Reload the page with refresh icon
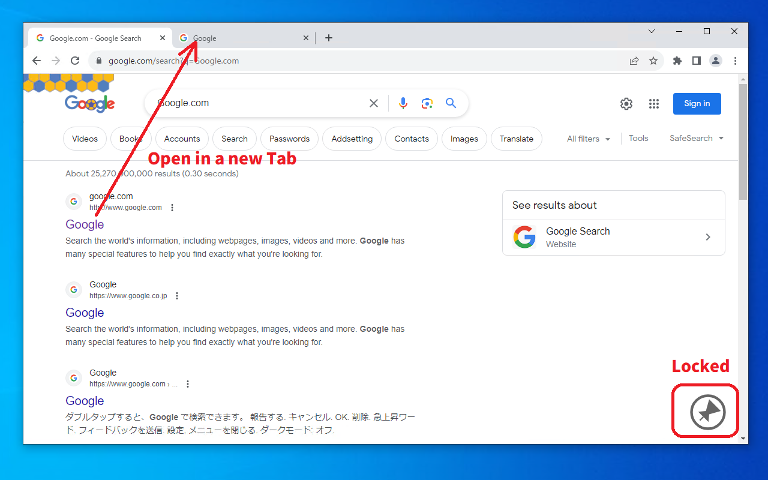768x480 pixels. [x=75, y=61]
